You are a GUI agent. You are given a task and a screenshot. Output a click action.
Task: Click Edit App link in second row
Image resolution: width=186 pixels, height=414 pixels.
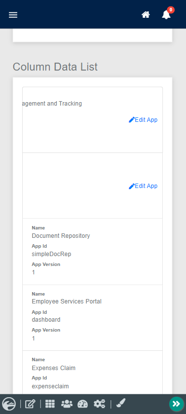pyautogui.click(x=143, y=186)
